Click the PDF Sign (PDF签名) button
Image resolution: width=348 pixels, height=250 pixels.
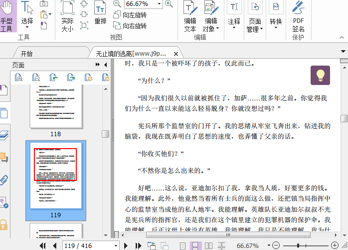click(x=298, y=16)
